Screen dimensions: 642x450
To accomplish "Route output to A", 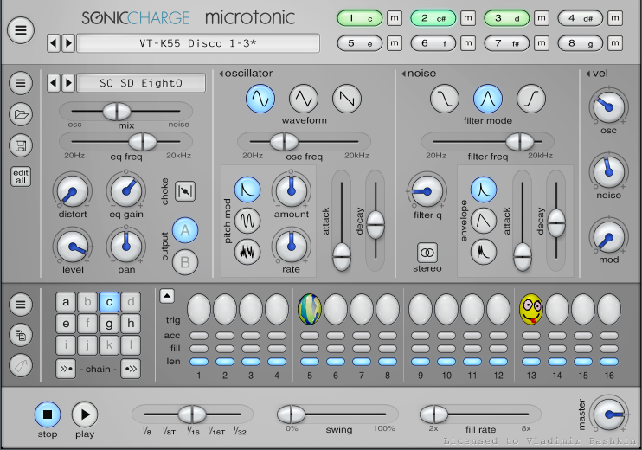I will 185,230.
